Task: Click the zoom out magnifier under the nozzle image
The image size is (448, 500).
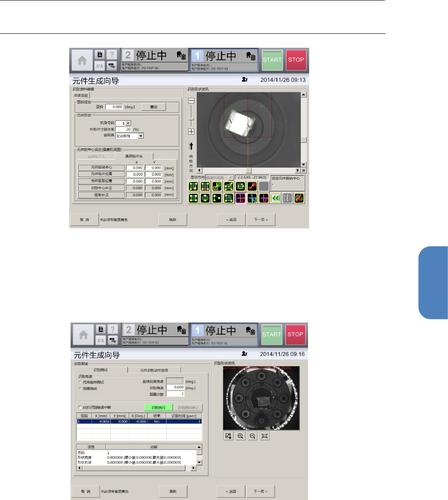Action: (252, 436)
